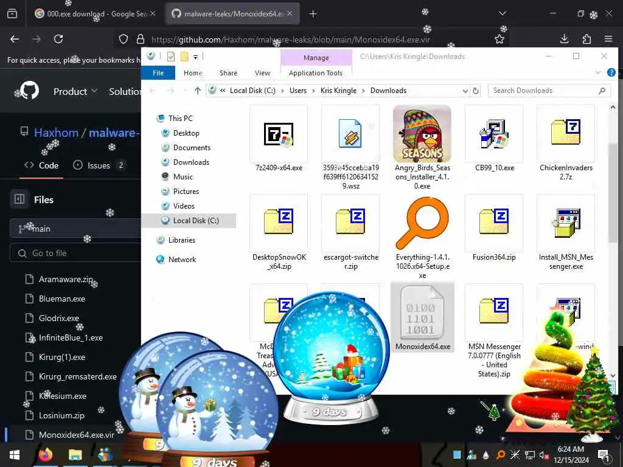Viewport: 623px width, 467px height.
Task: Open the Application Tools ribbon tab
Action: [x=316, y=73]
